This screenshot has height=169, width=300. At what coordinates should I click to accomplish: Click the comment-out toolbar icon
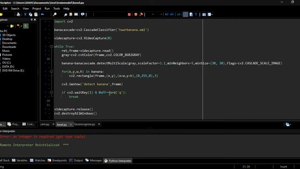179,15
